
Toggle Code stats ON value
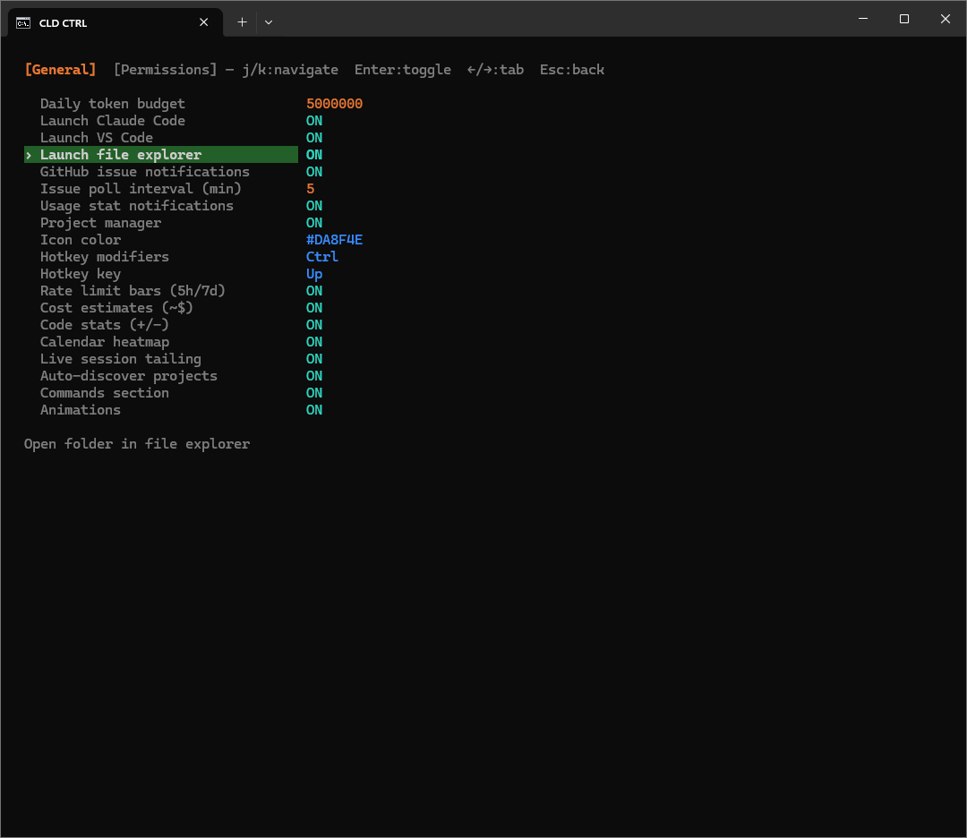click(x=314, y=325)
